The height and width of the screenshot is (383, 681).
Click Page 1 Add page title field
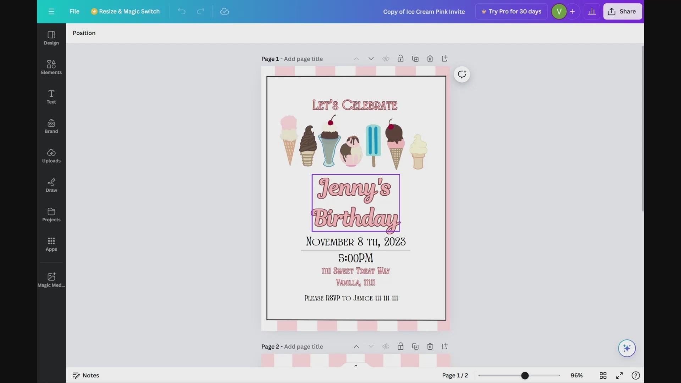pos(303,59)
